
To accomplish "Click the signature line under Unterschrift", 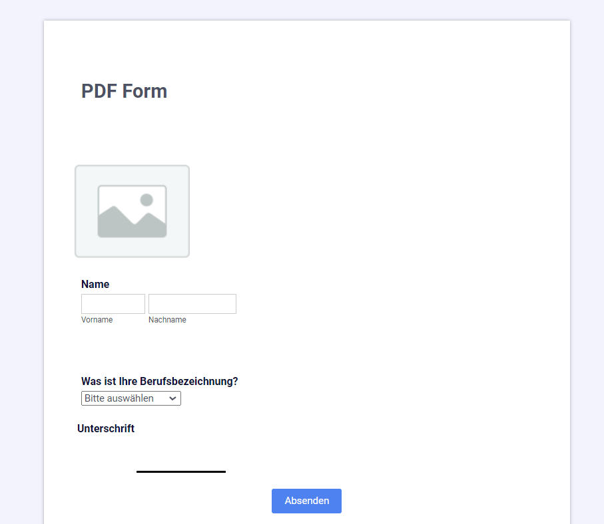I will (x=181, y=471).
